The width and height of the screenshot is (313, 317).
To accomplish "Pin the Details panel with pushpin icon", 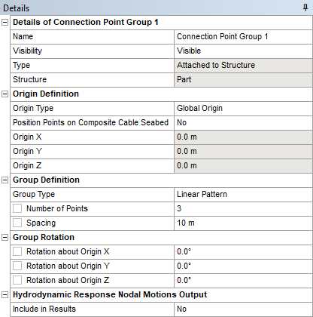I will click(x=305, y=8).
